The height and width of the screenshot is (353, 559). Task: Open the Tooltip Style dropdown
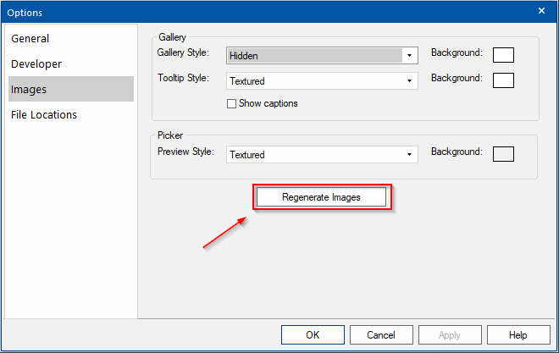pos(322,81)
